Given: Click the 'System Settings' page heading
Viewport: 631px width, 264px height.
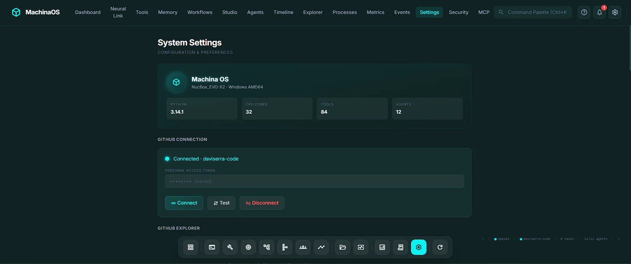Looking at the screenshot, I should tap(190, 43).
